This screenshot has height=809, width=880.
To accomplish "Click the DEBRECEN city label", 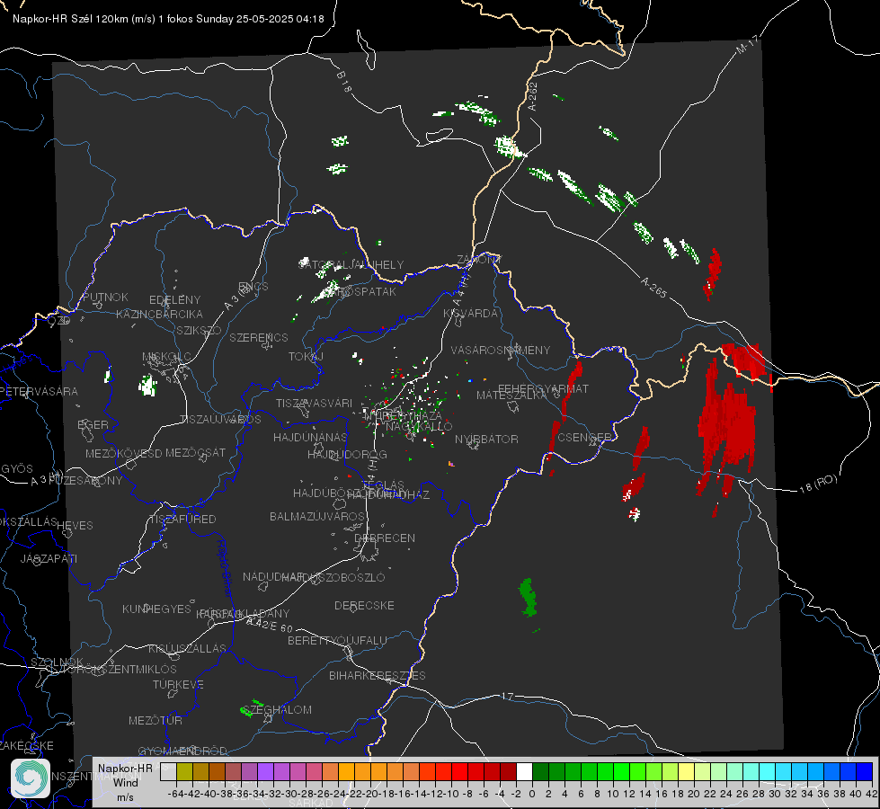I will point(385,538).
